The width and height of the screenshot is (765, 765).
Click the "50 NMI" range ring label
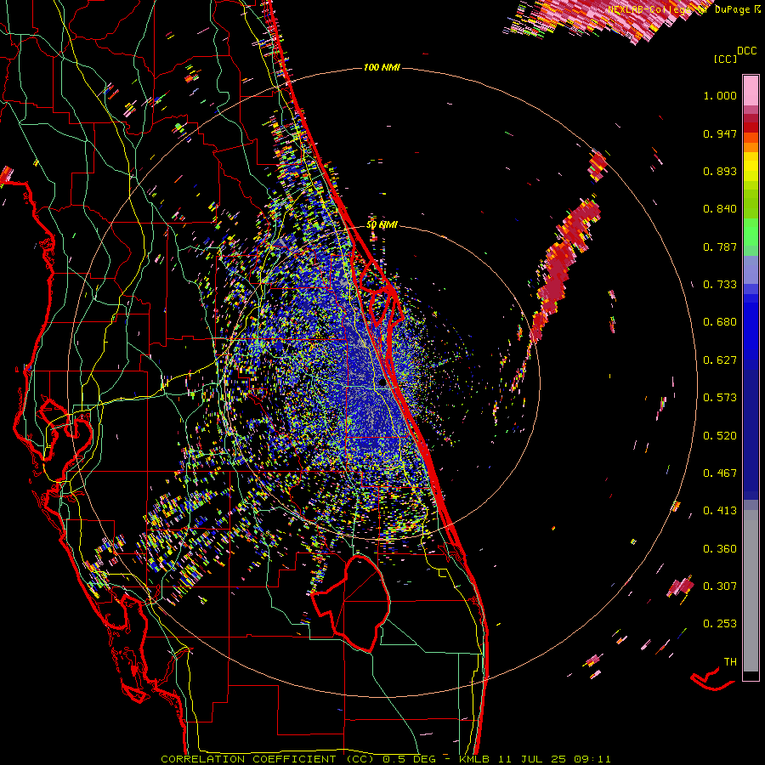click(x=382, y=225)
